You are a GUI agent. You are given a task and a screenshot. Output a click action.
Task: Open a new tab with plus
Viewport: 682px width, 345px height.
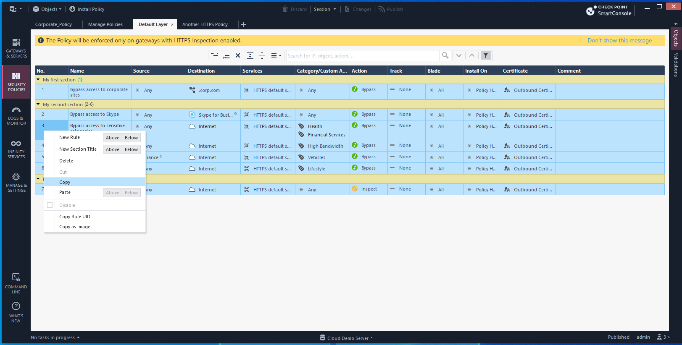244,24
